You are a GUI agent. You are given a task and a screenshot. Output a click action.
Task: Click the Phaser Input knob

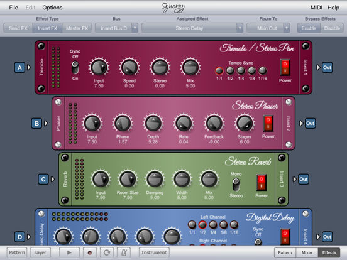[x=92, y=123]
